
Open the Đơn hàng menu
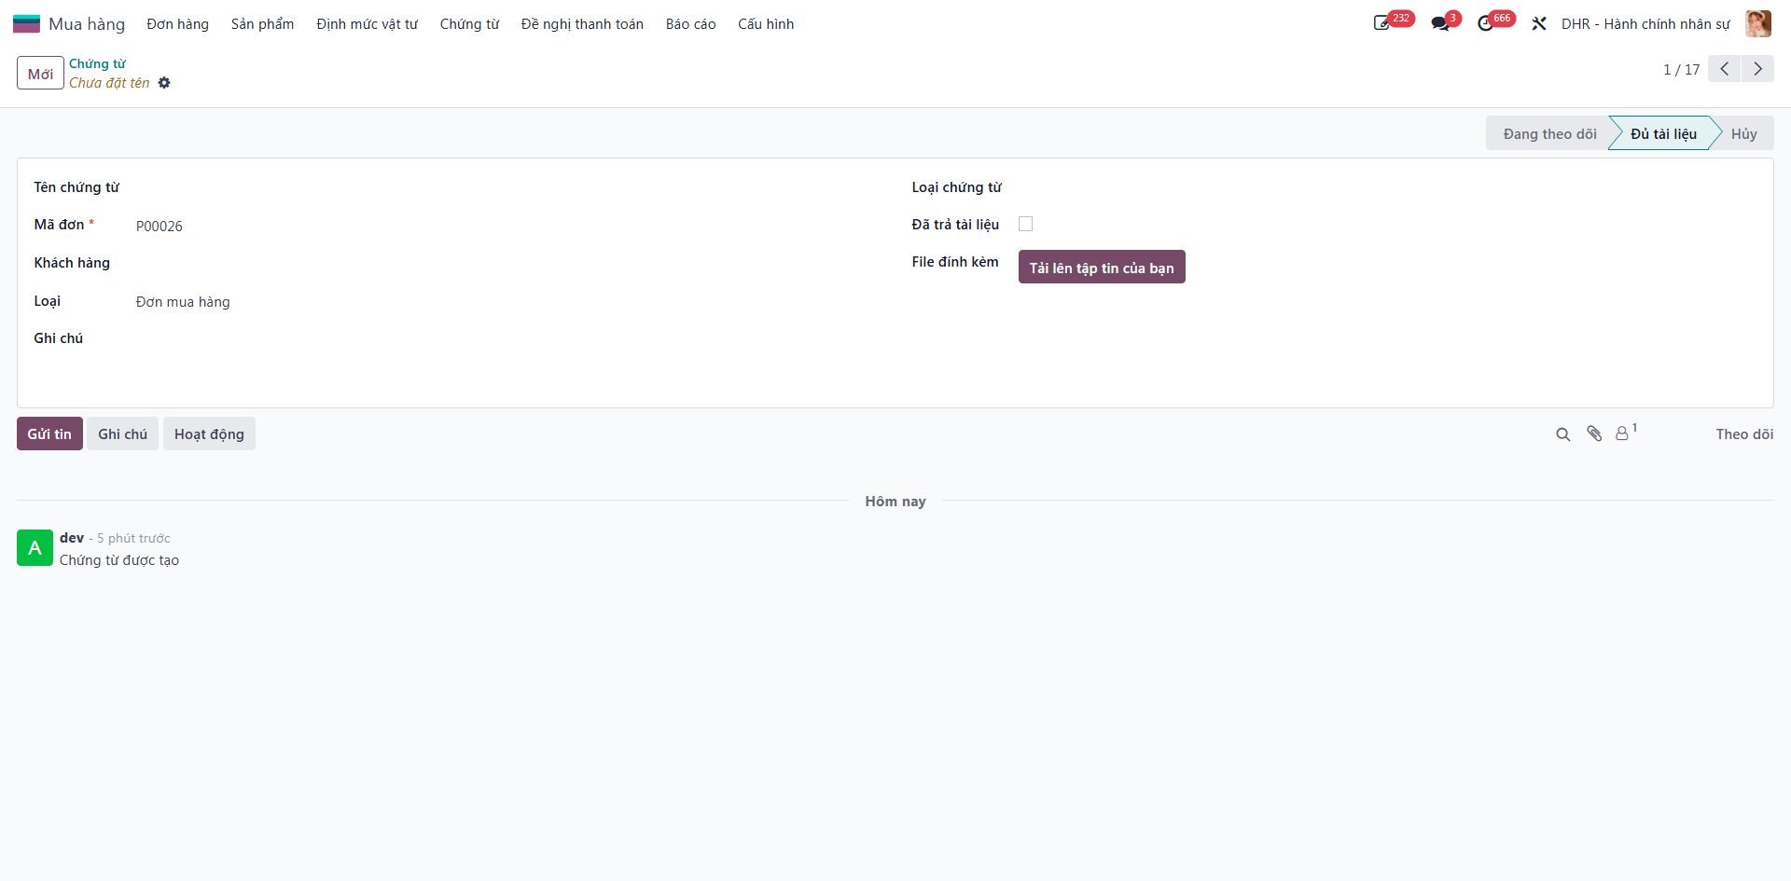click(x=178, y=24)
